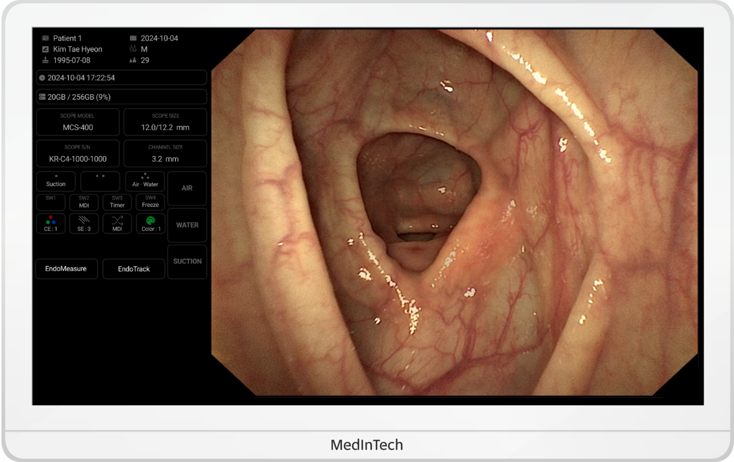Viewport: 734px width, 462px height.
Task: Click the birthday icon beside 1995-07-08
Action: [45, 60]
